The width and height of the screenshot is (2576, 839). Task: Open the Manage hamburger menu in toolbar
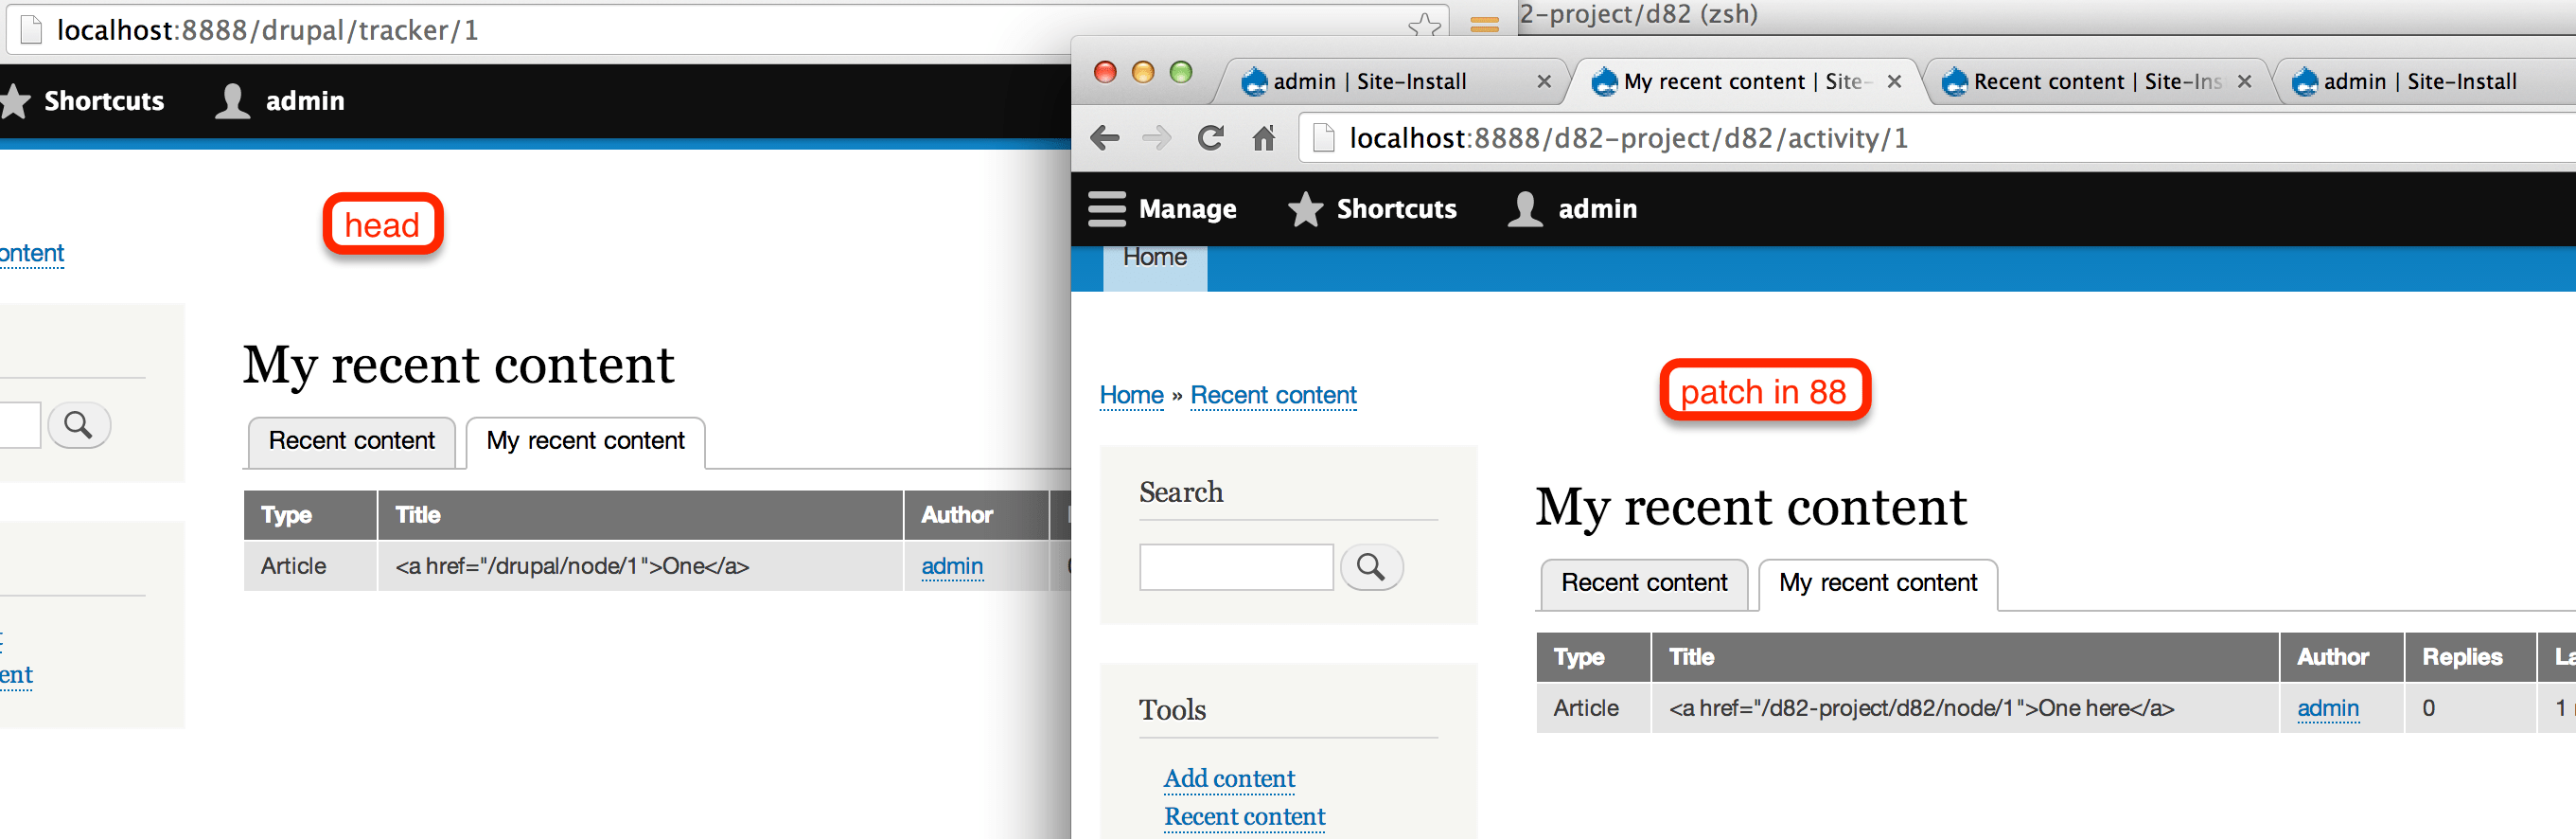[x=1163, y=208]
